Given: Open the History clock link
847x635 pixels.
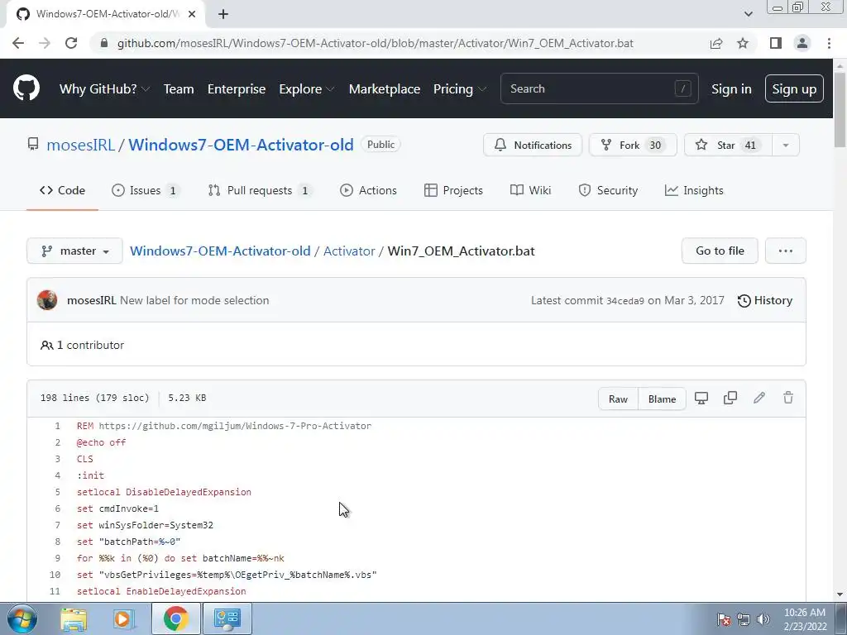Looking at the screenshot, I should click(765, 300).
